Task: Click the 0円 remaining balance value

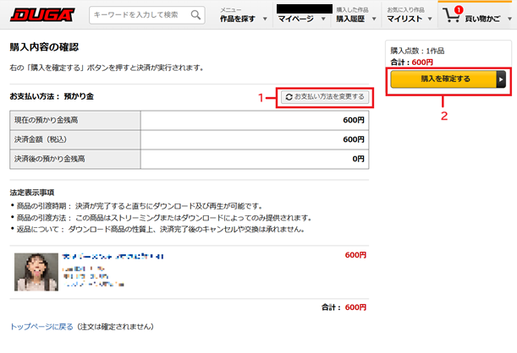Action: 358,159
